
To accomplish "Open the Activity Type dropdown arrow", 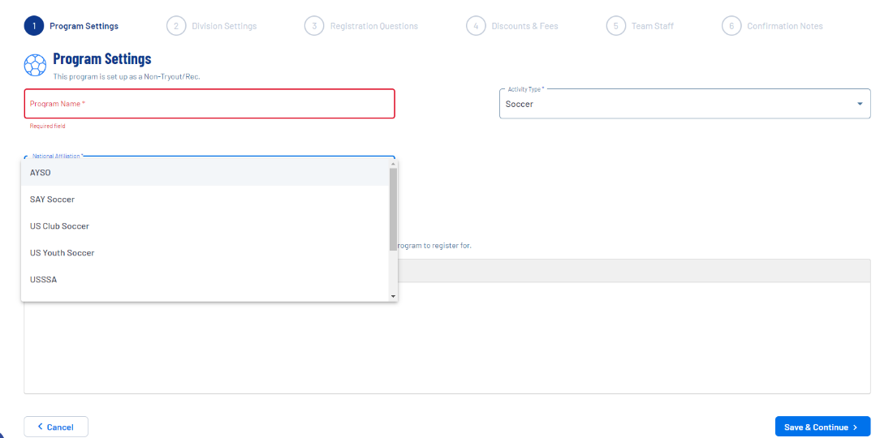I will 860,104.
